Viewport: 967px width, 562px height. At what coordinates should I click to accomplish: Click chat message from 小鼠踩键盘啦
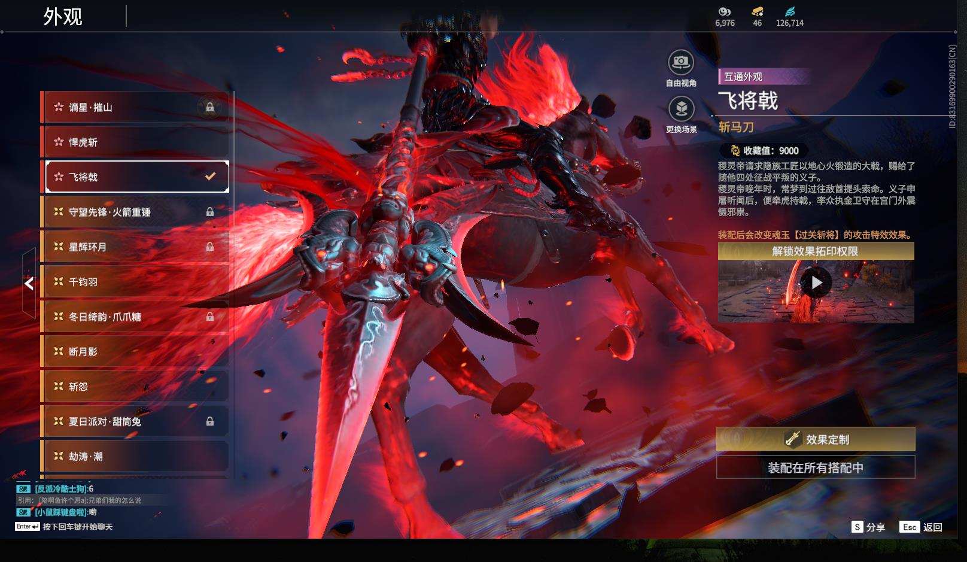66,512
